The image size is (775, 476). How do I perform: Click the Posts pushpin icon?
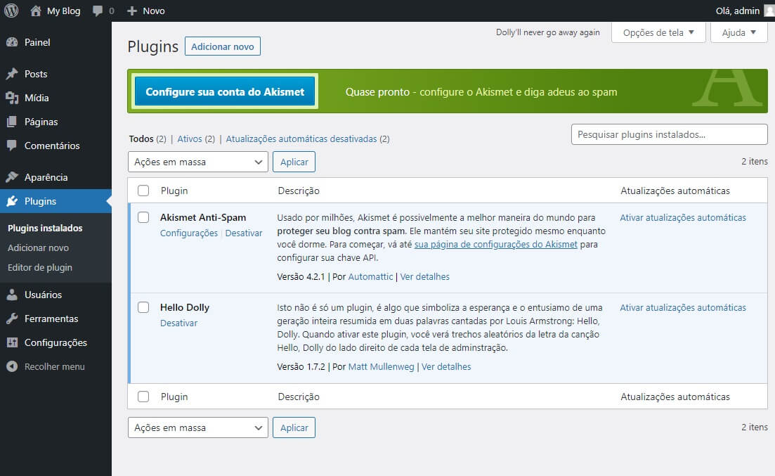click(x=12, y=74)
